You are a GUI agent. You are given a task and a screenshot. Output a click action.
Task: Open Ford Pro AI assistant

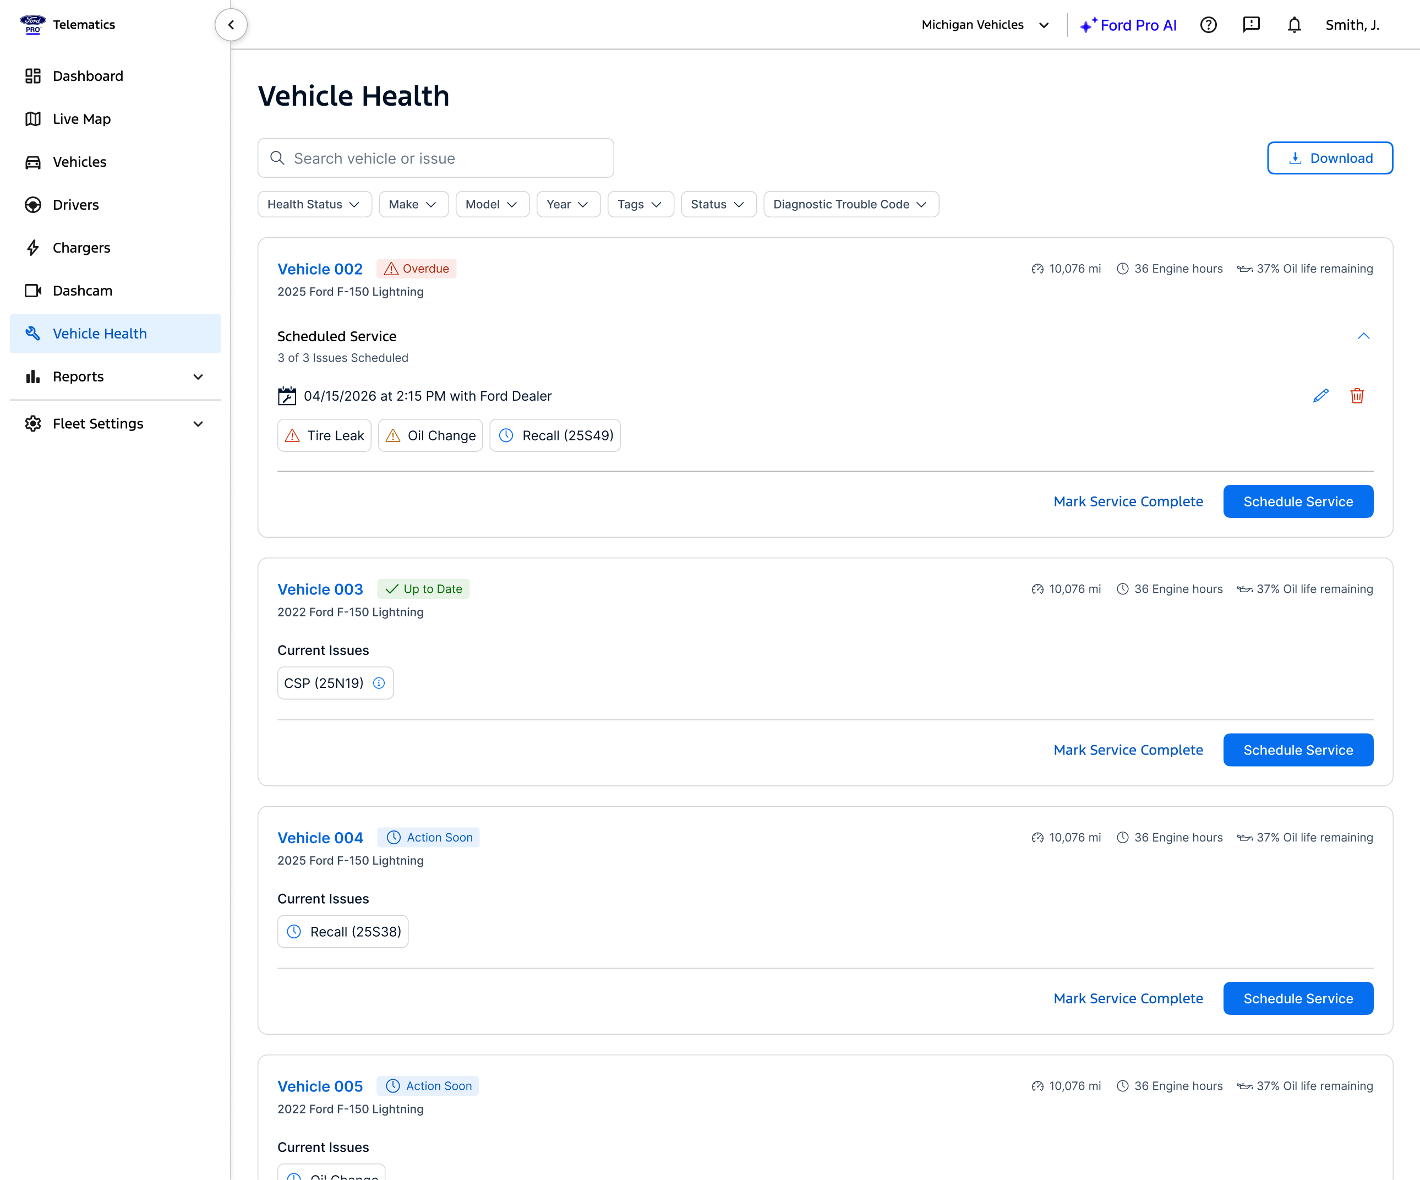click(1128, 25)
